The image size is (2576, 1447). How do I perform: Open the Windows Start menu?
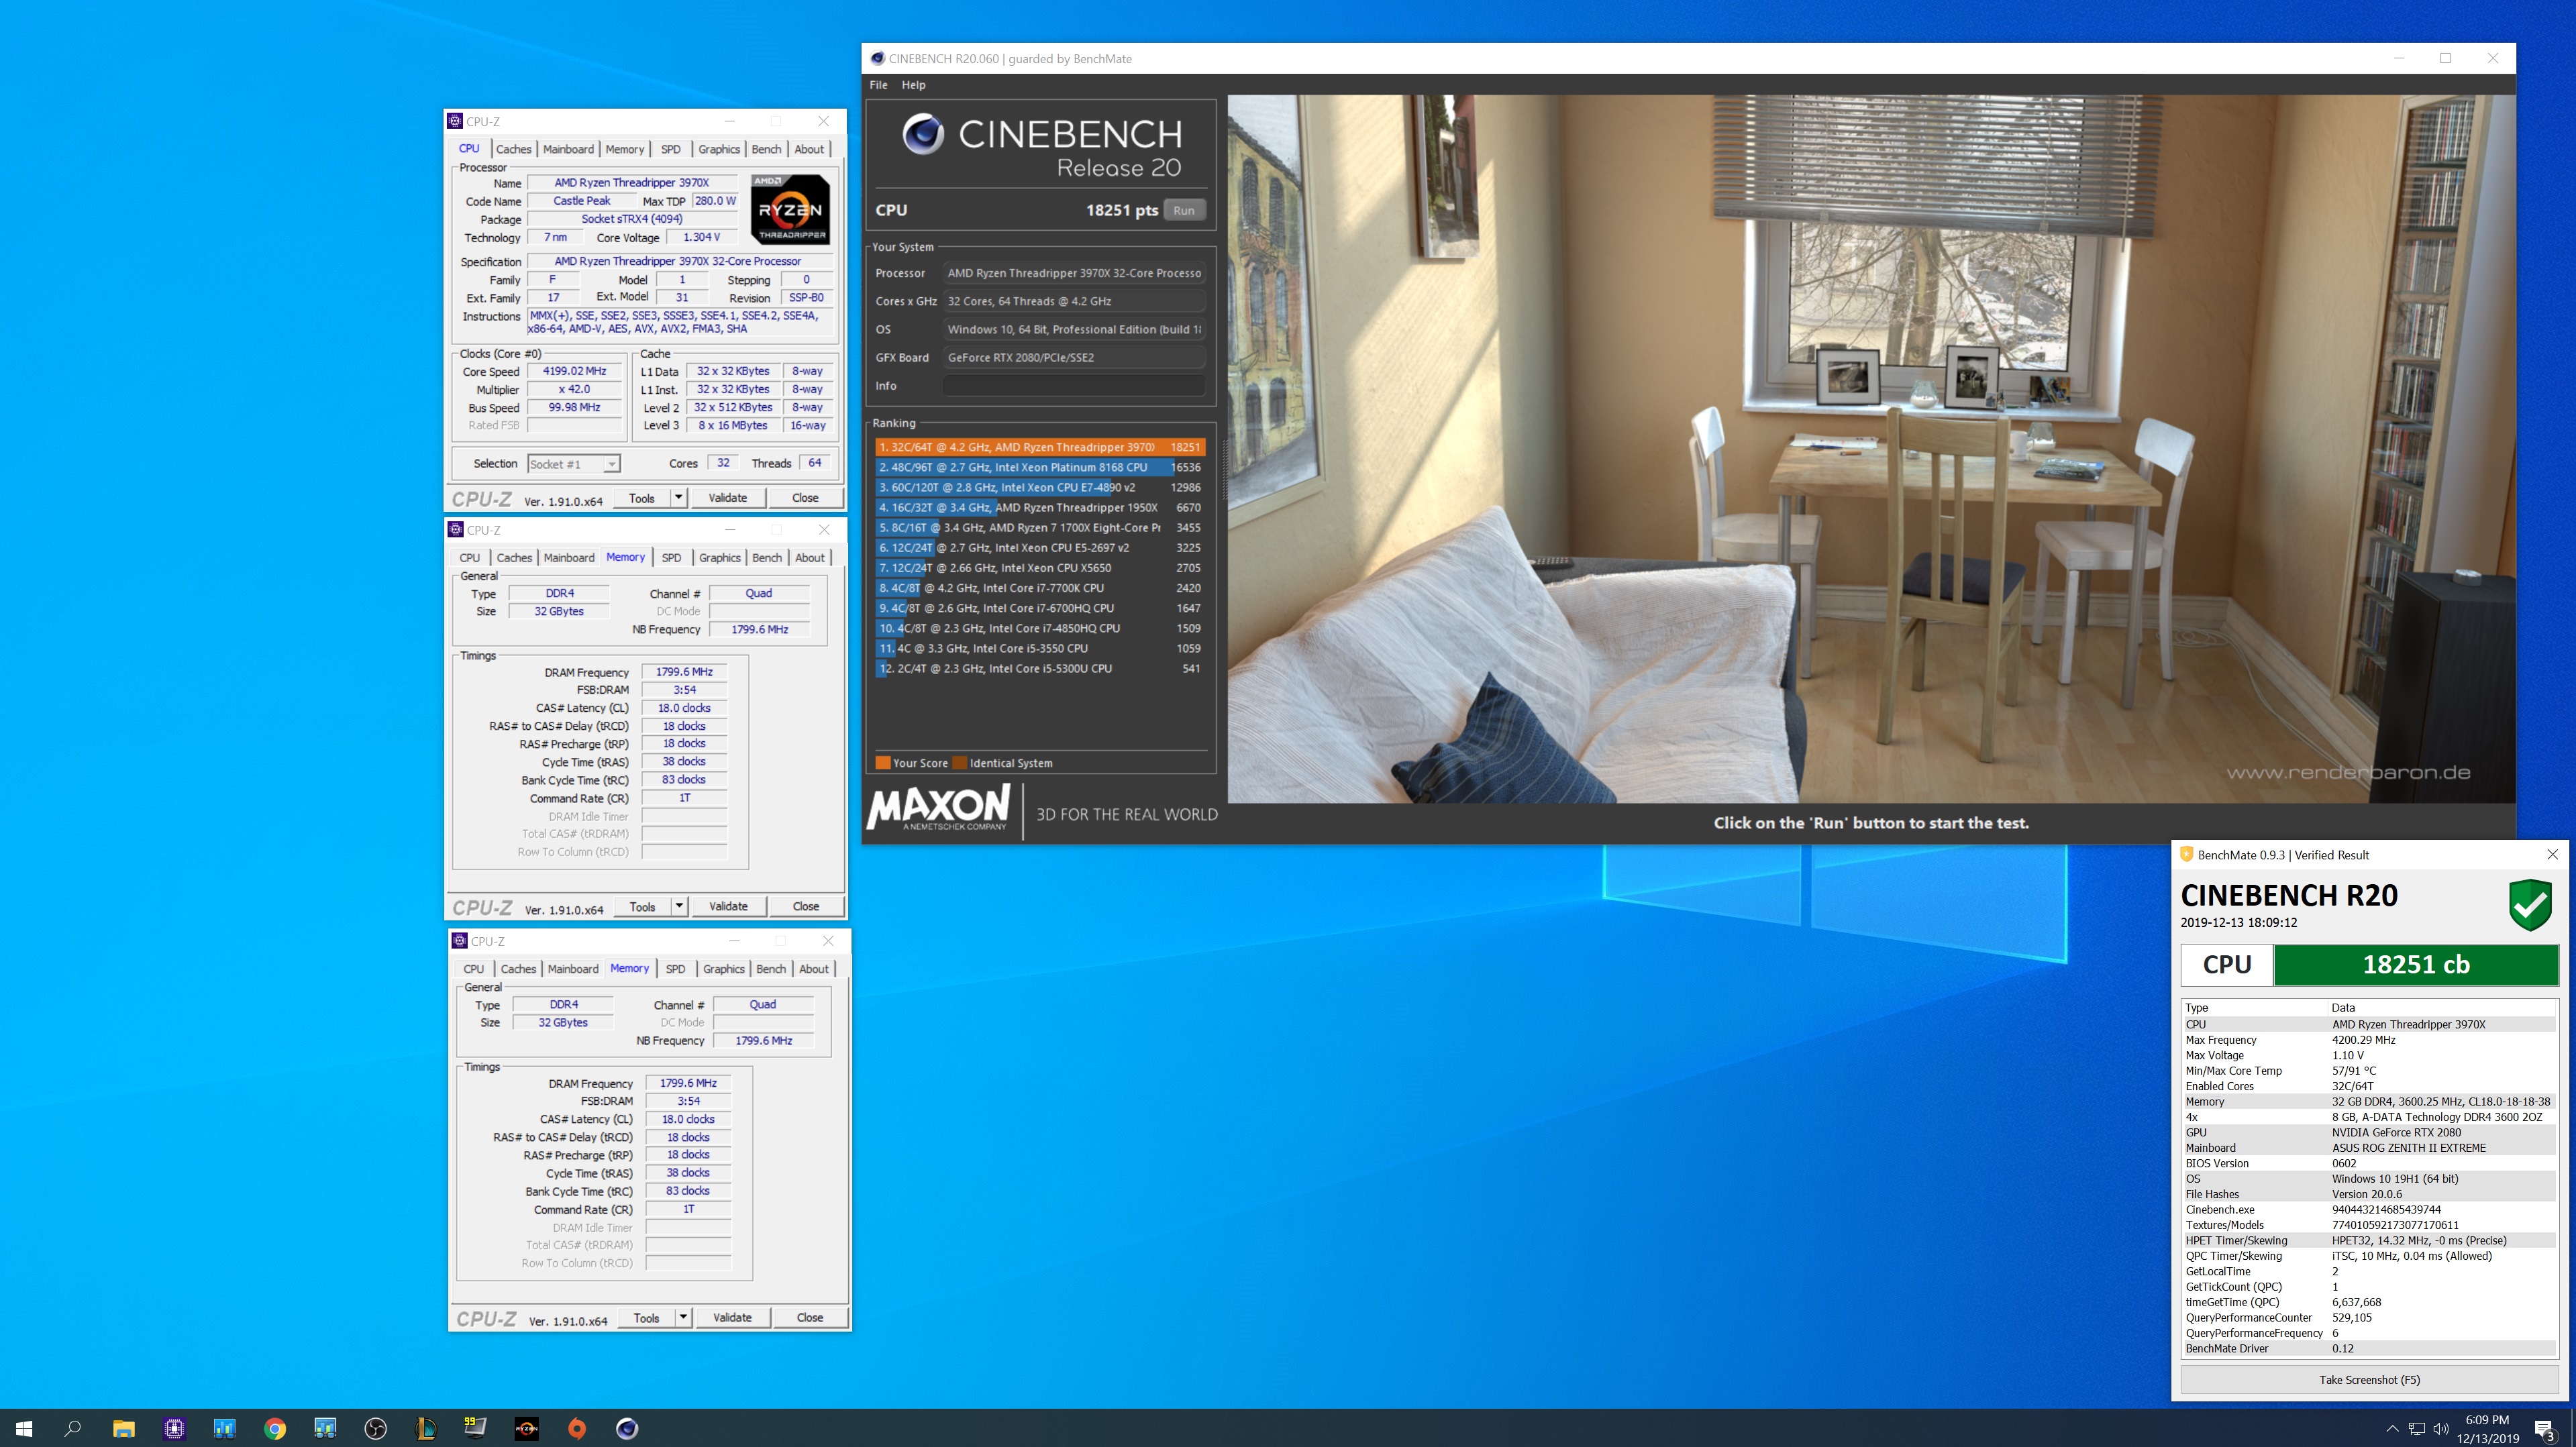pyautogui.click(x=24, y=1428)
